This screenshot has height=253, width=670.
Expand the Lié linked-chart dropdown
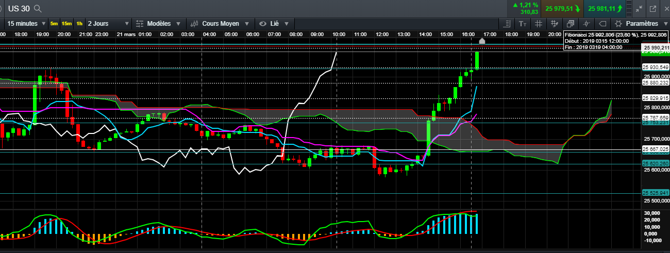coord(275,24)
